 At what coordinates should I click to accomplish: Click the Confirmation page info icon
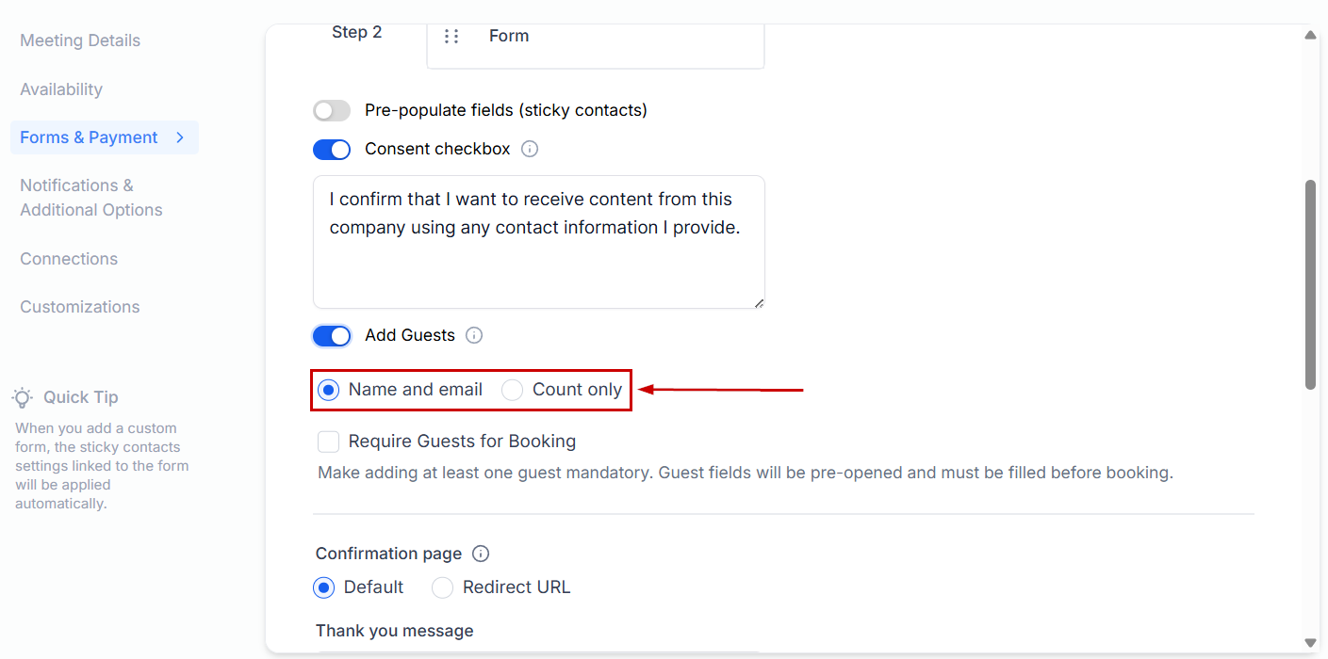[481, 554]
